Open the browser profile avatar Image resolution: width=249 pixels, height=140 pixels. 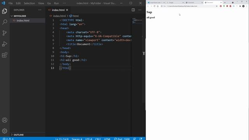(x=244, y=6)
